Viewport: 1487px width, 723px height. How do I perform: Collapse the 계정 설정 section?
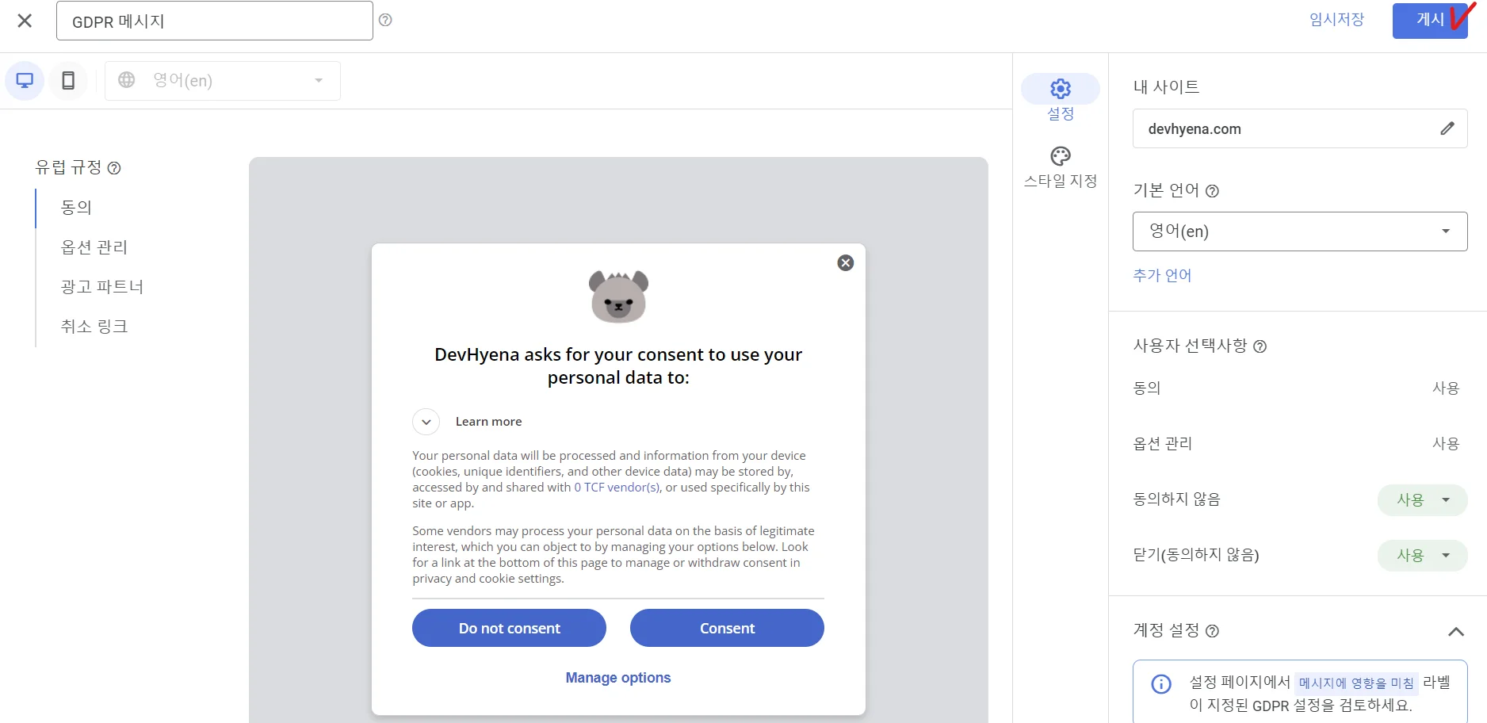tap(1456, 632)
